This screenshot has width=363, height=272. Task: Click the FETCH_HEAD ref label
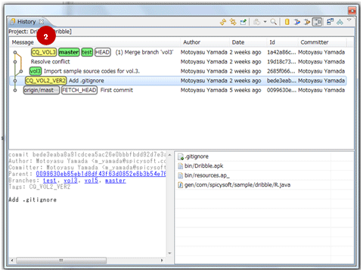pos(79,90)
